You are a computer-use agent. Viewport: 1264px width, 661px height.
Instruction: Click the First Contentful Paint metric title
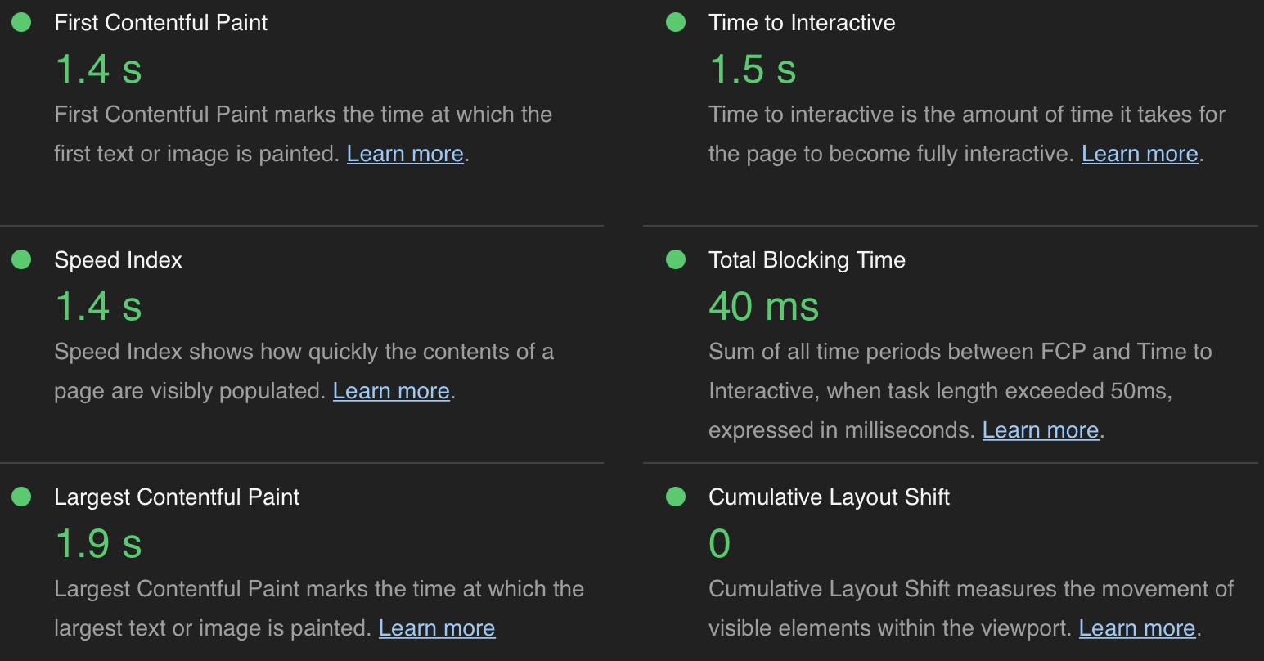click(x=160, y=23)
